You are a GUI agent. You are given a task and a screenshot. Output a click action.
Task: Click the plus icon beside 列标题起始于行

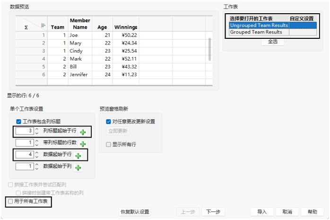83,132
